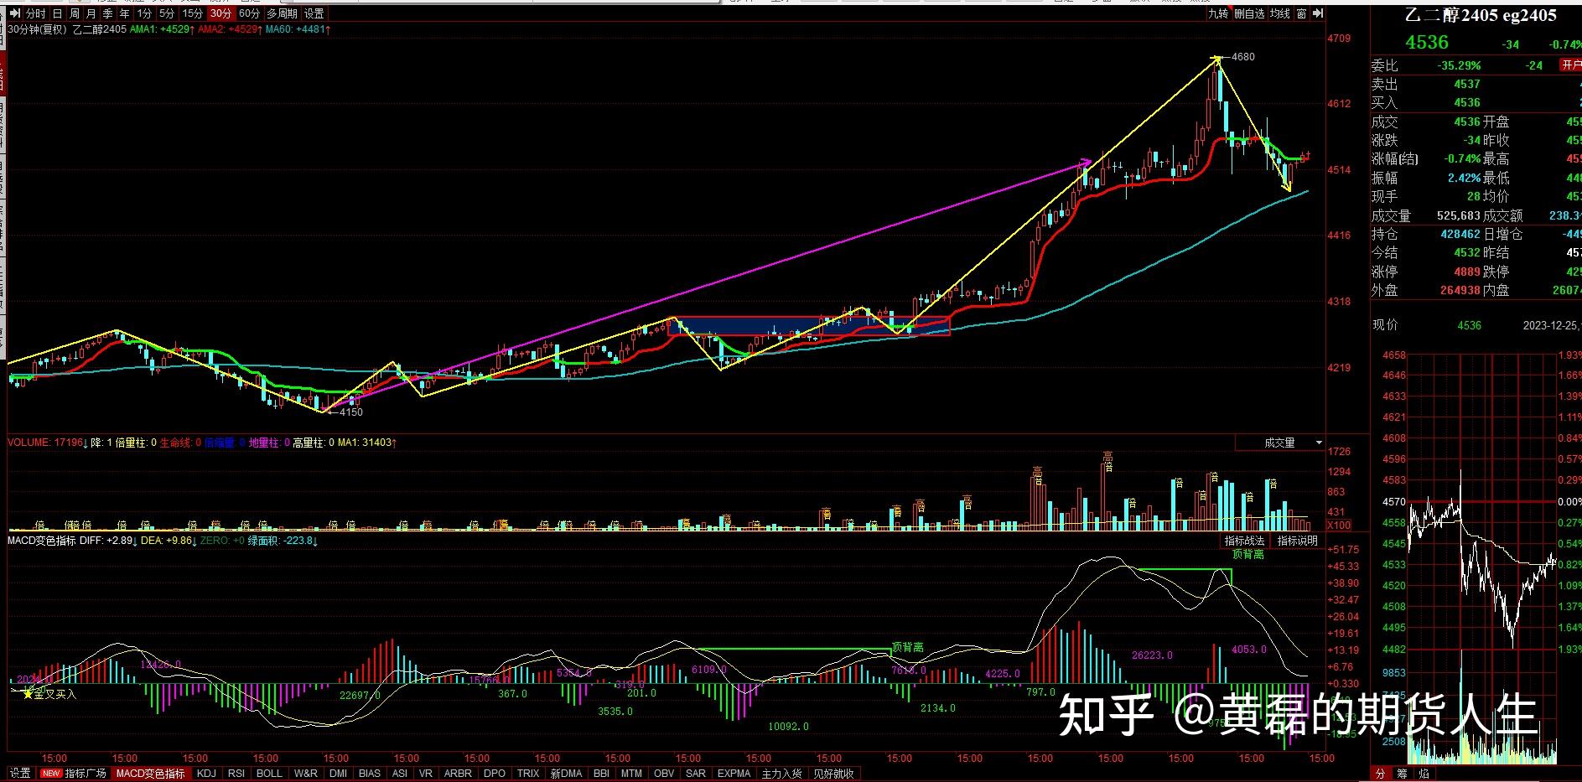1582x782 pixels.
Task: Expand the 成交量 dropdown arrow
Action: tap(1319, 443)
